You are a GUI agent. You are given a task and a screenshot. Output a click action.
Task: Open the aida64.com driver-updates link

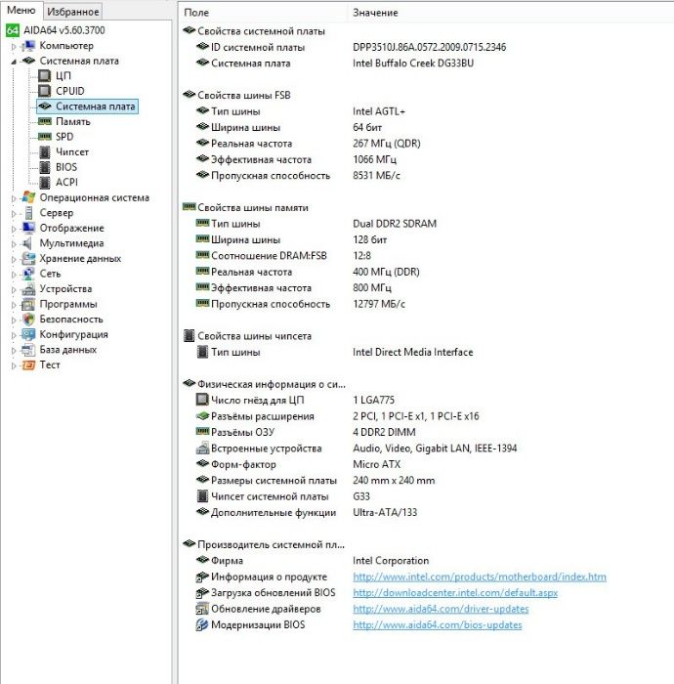tap(441, 609)
